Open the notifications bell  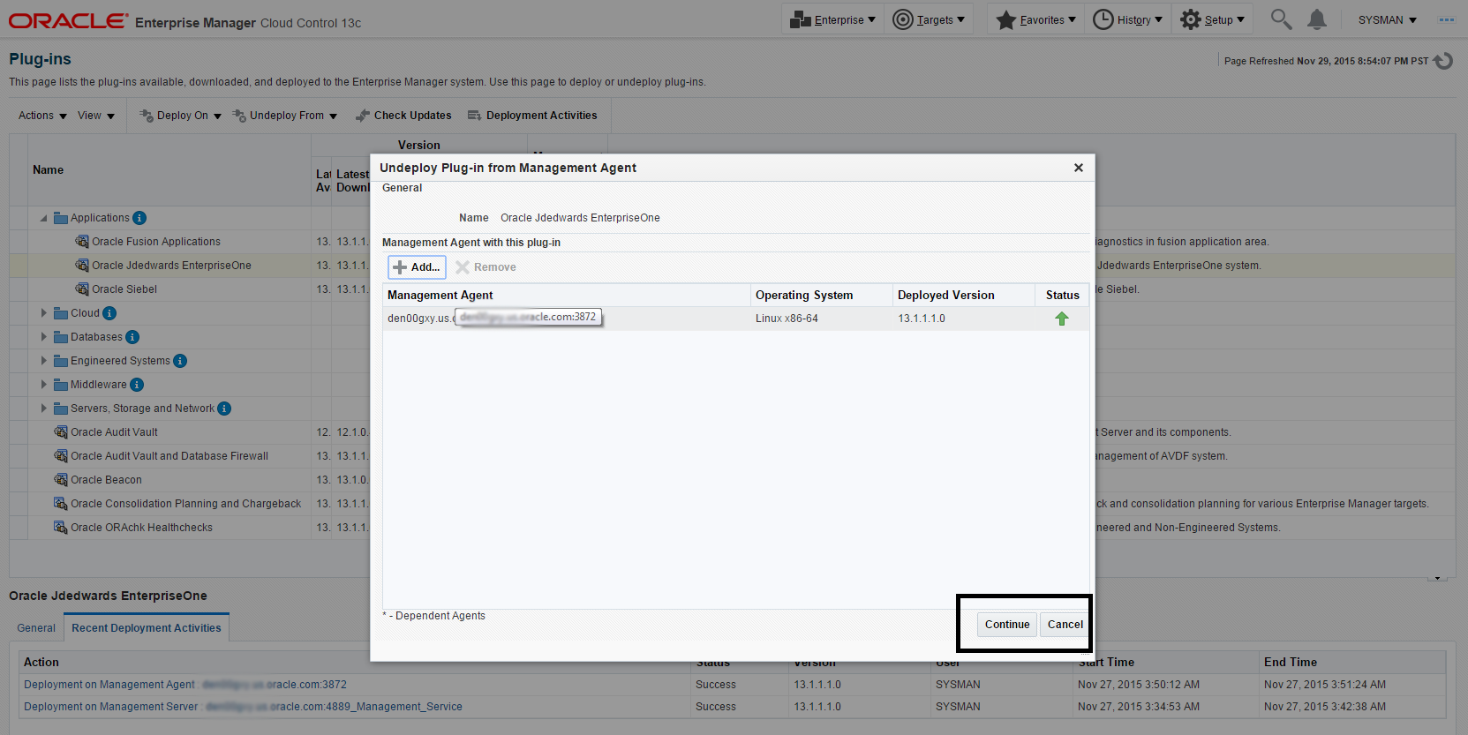click(x=1317, y=19)
